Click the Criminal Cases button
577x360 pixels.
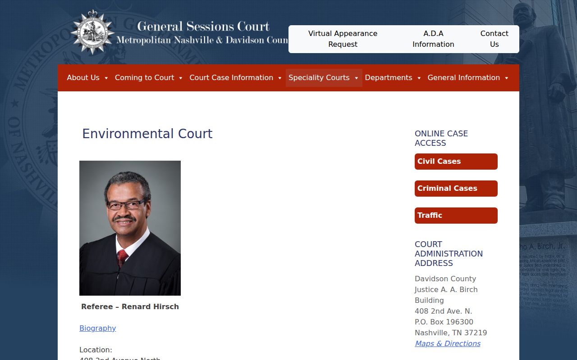[456, 189]
